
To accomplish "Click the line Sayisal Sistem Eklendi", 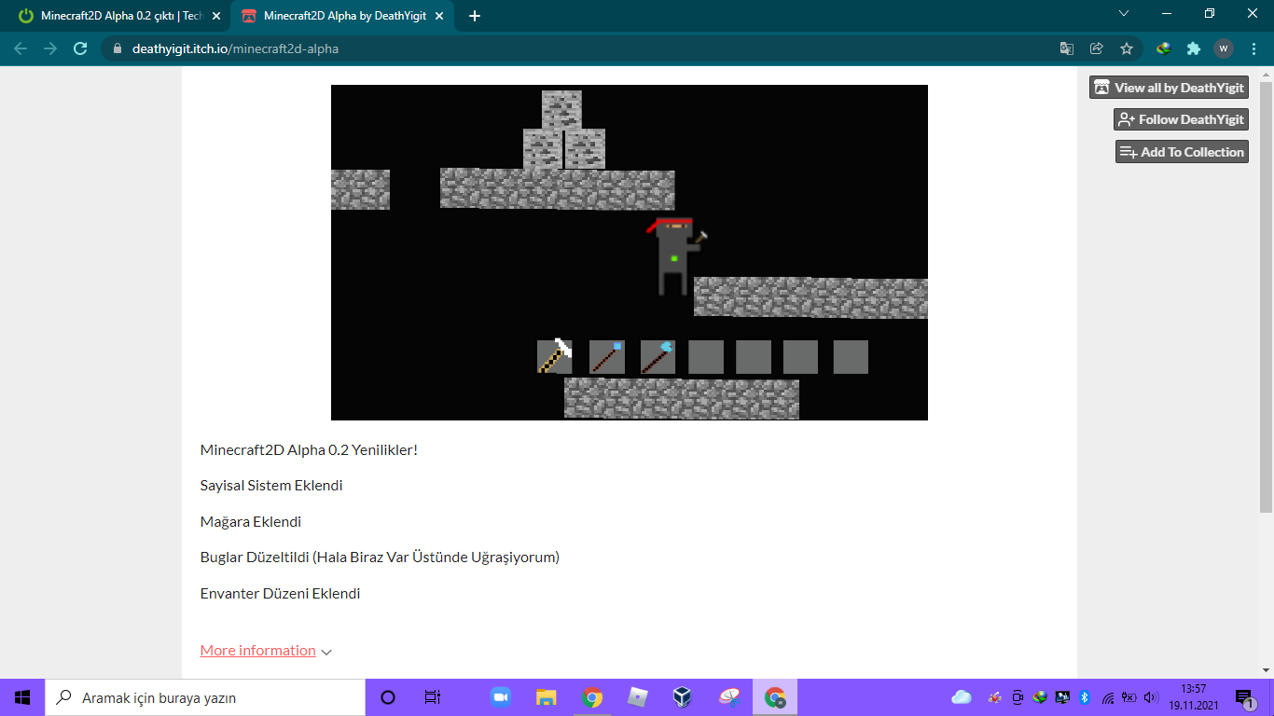I will coord(271,486).
